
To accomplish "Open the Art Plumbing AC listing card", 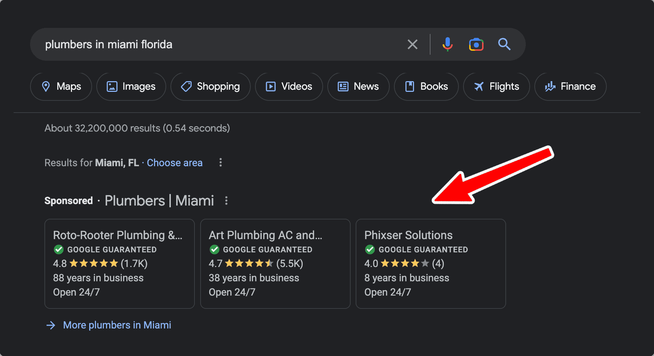I will pyautogui.click(x=275, y=264).
